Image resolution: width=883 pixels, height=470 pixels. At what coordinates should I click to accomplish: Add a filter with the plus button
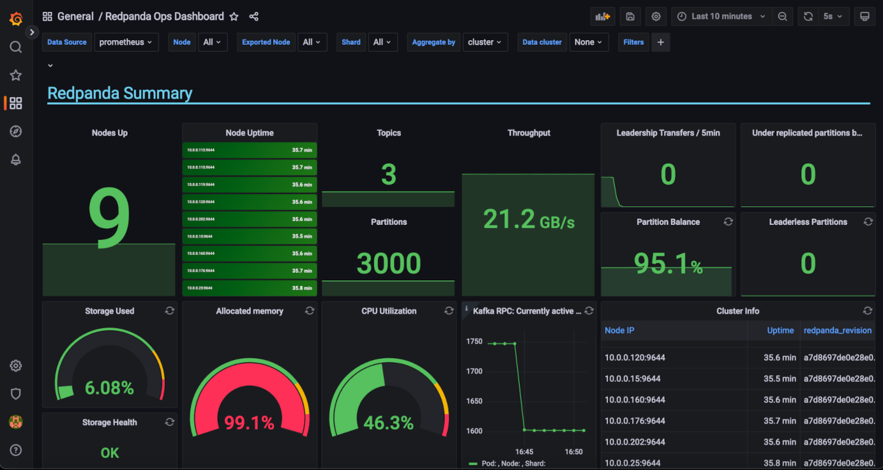pos(660,42)
